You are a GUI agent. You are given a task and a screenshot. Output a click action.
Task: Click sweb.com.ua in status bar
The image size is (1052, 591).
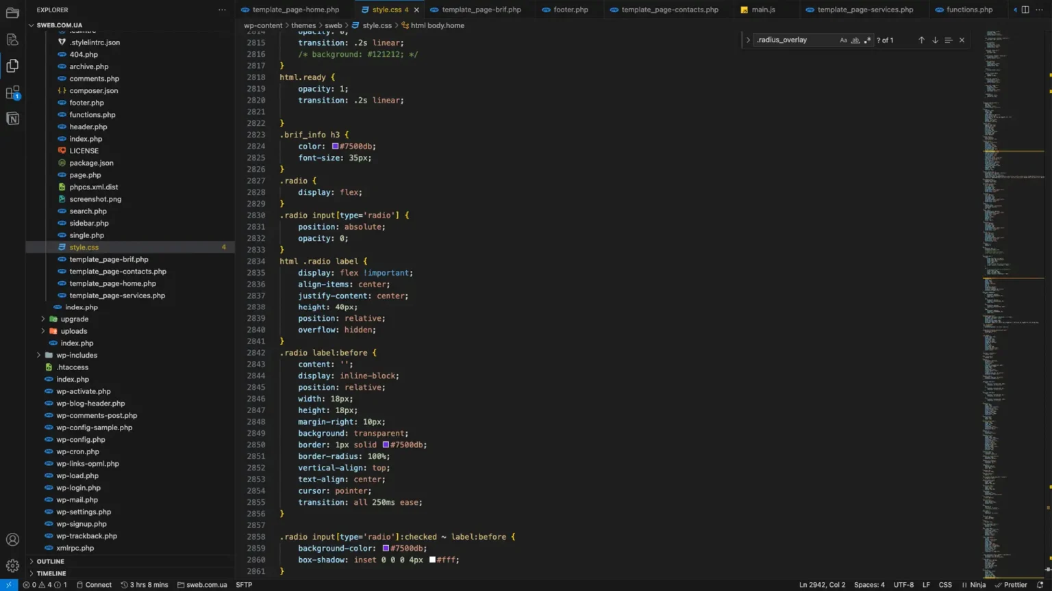click(x=202, y=585)
